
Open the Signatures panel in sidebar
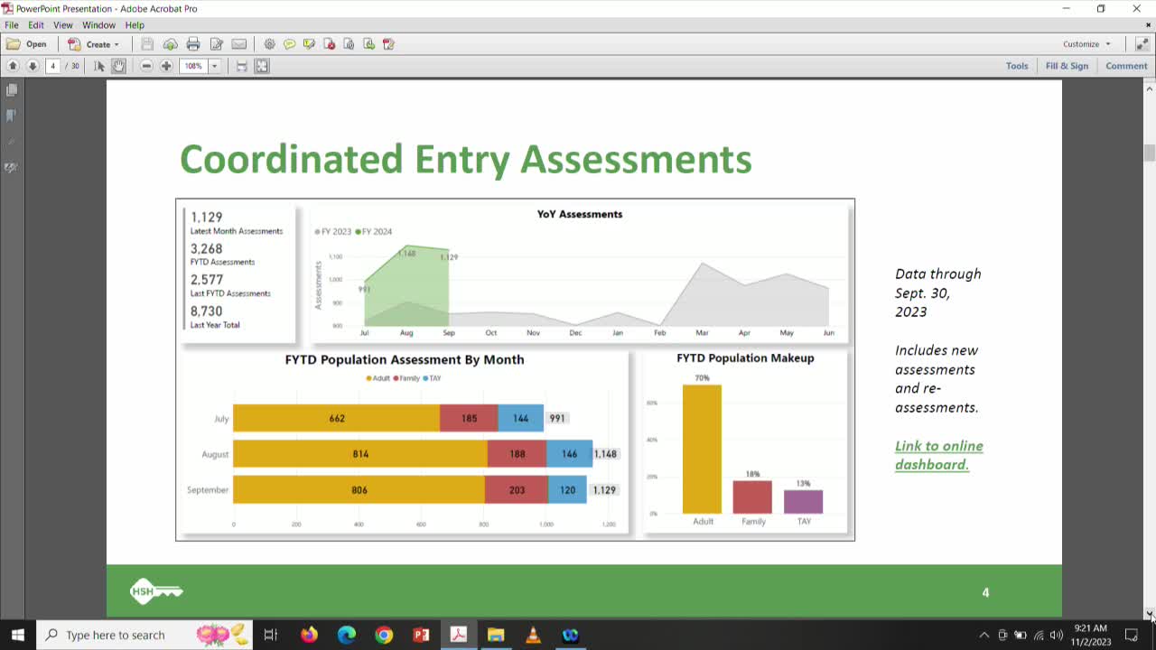tap(12, 168)
